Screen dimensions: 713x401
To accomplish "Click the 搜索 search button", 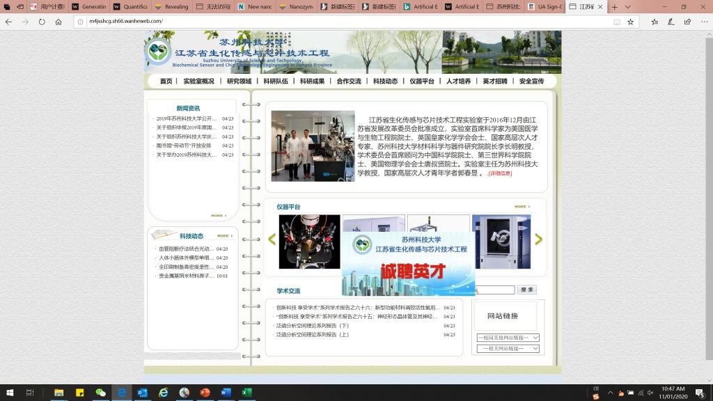I will (x=526, y=290).
